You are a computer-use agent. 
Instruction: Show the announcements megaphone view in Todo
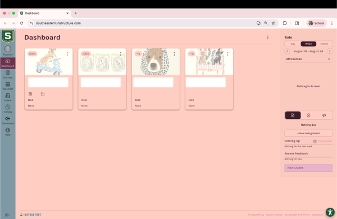click(x=324, y=116)
